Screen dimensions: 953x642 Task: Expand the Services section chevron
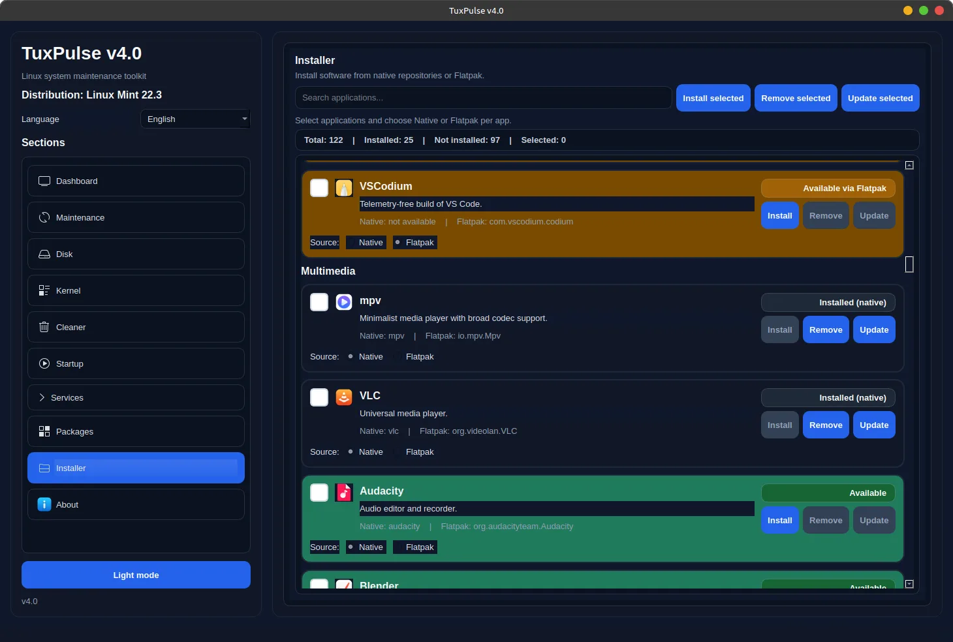(x=42, y=398)
